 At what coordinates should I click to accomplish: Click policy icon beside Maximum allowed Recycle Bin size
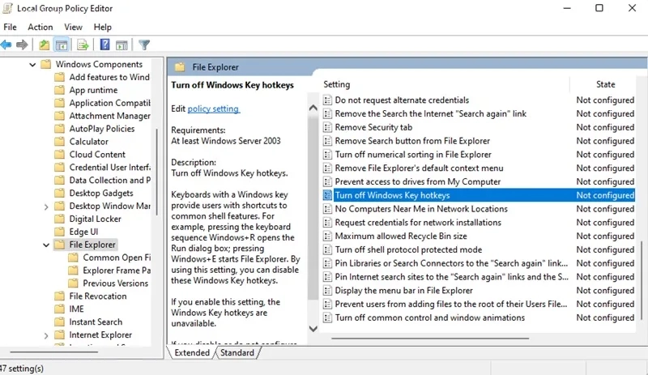click(327, 236)
